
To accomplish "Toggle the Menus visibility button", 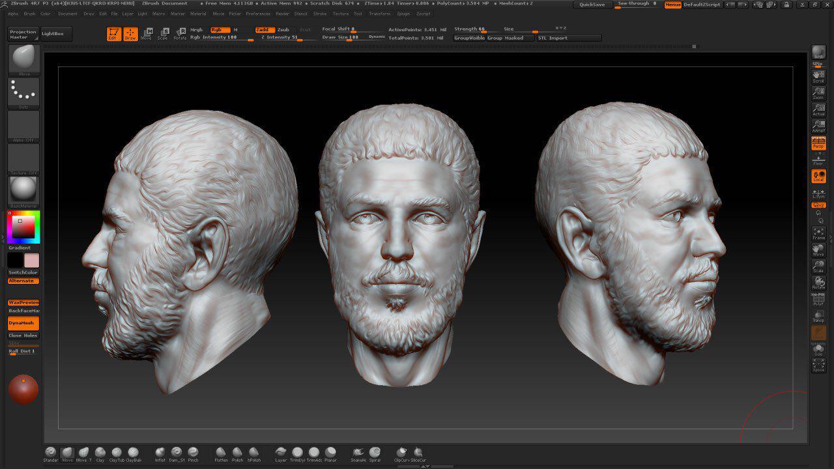I will click(x=673, y=5).
